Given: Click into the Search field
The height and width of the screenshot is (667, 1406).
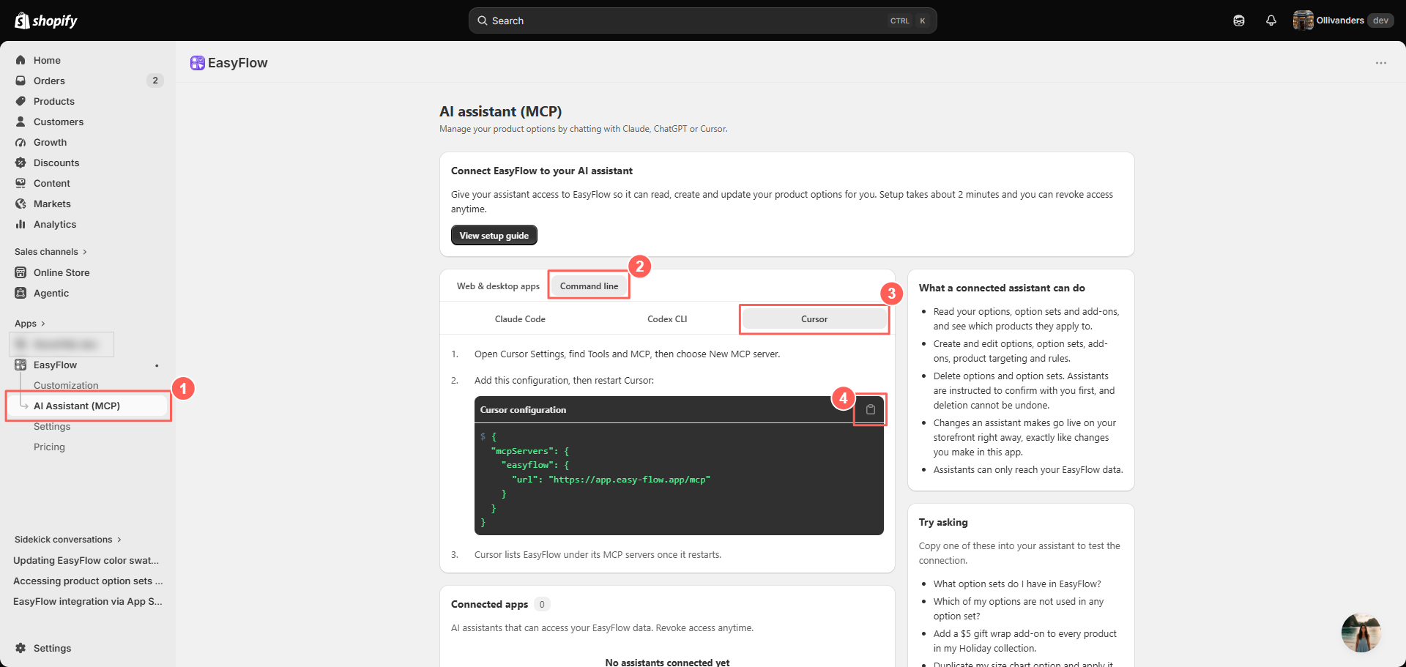Looking at the screenshot, I should point(702,21).
